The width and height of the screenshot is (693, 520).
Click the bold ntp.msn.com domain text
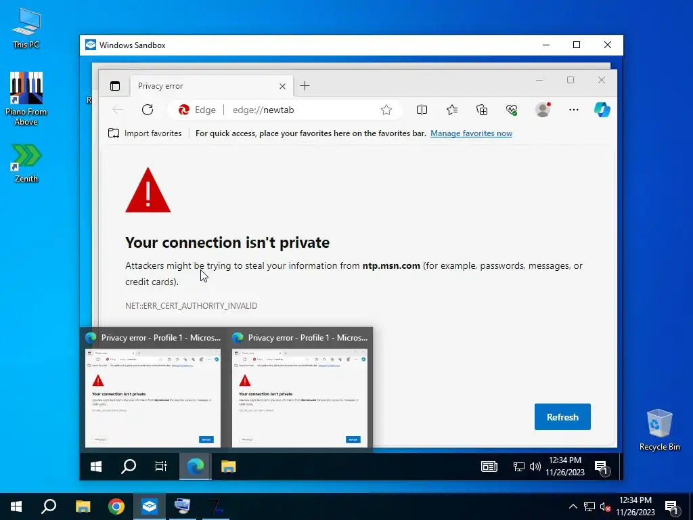pos(391,265)
